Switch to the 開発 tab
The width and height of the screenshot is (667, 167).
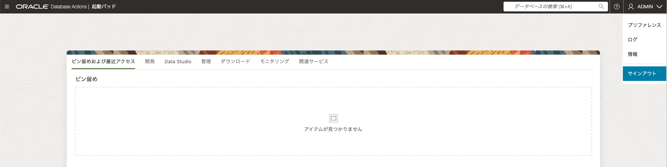[150, 61]
